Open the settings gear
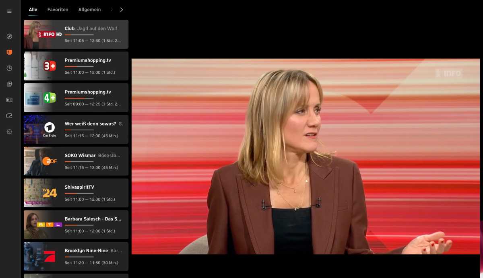Image resolution: width=483 pixels, height=278 pixels. tap(9, 132)
